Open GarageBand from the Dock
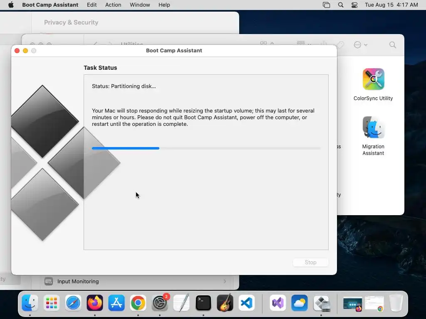The image size is (426, 319). pos(225,303)
